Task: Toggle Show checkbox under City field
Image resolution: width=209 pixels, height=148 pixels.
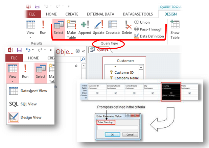Action: [x=153, y=93]
